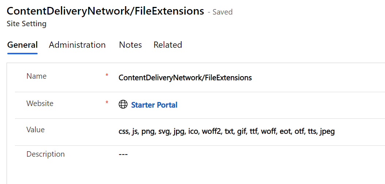Click the globe icon beside Starter Portal
Viewport: 385px width, 184px height.
pyautogui.click(x=123, y=105)
